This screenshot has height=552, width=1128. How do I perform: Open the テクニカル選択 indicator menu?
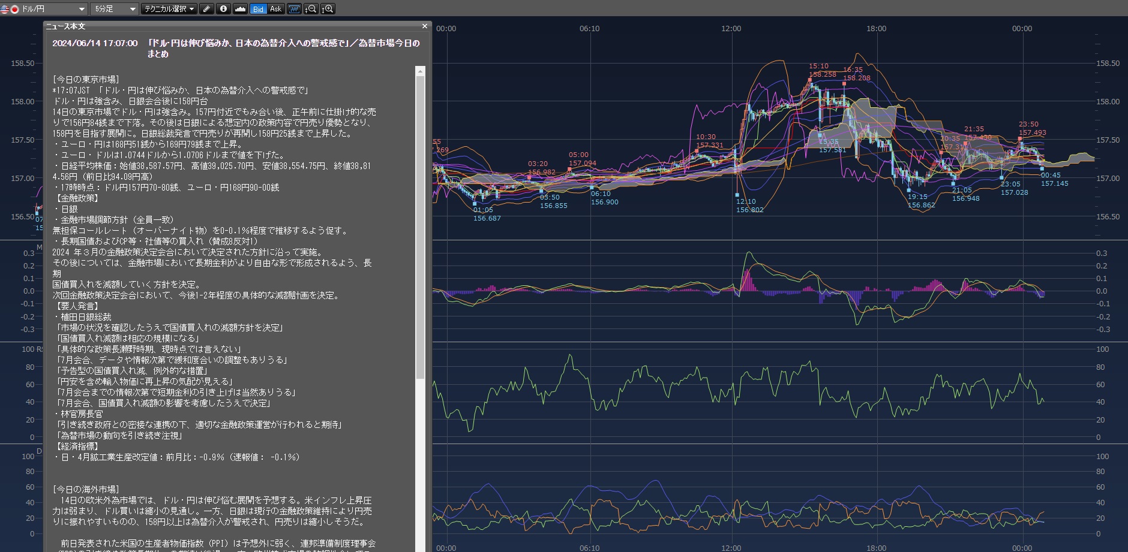tap(169, 9)
